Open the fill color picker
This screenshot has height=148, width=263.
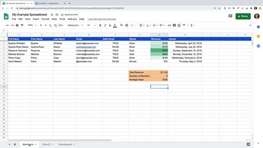pos(122,25)
